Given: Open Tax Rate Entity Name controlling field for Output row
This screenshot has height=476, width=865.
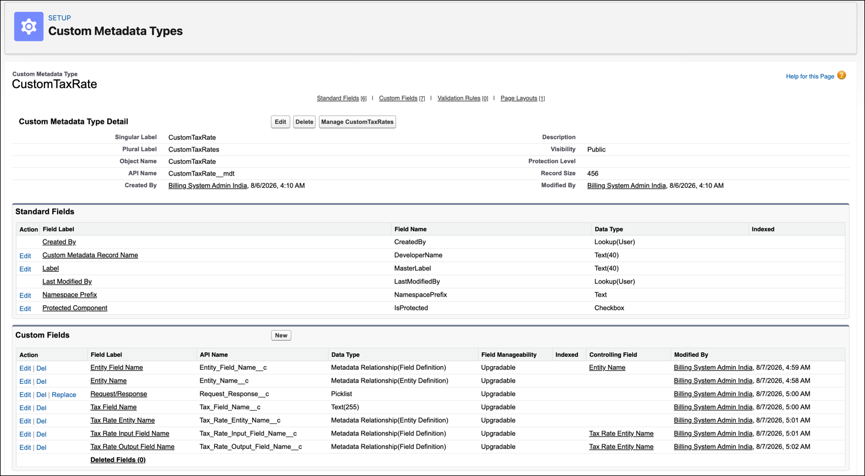Looking at the screenshot, I should pyautogui.click(x=621, y=447).
